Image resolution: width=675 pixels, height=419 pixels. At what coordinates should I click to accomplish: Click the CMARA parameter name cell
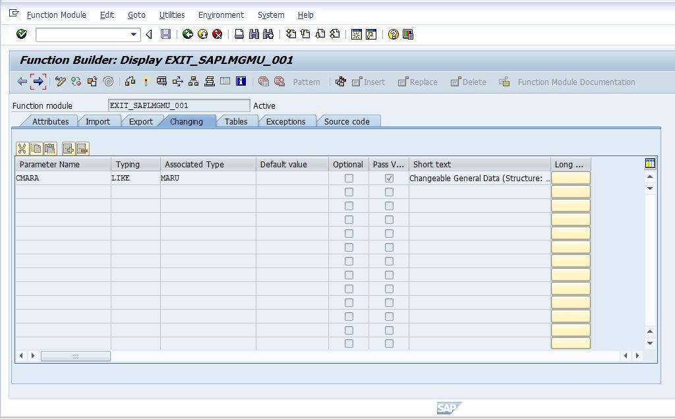tap(63, 178)
